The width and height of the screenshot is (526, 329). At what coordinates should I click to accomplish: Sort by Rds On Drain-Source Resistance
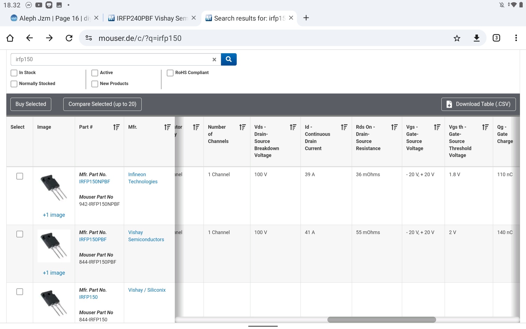pyautogui.click(x=395, y=127)
